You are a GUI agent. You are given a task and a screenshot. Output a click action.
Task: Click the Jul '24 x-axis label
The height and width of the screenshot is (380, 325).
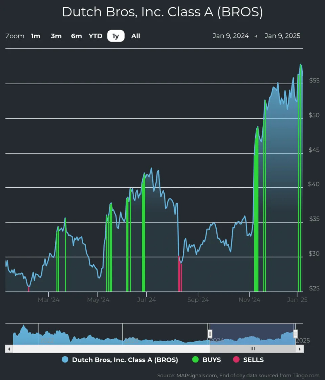click(x=147, y=300)
